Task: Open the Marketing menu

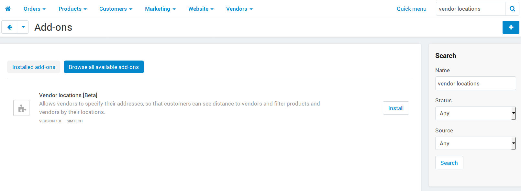Action: (x=160, y=9)
